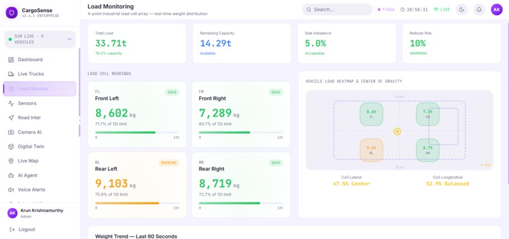Open the AI Agent page
Viewport: 509px width, 239px height.
[x=40, y=175]
